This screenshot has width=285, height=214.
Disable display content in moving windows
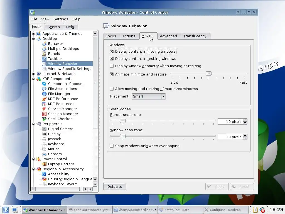(112, 52)
